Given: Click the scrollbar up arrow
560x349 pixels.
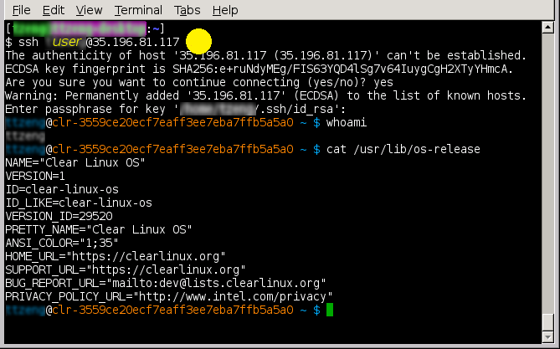Looking at the screenshot, I should tap(547, 27).
